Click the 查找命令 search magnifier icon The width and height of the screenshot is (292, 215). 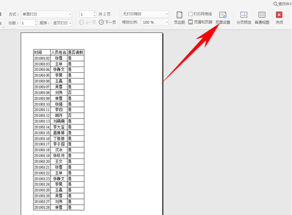point(275,4)
